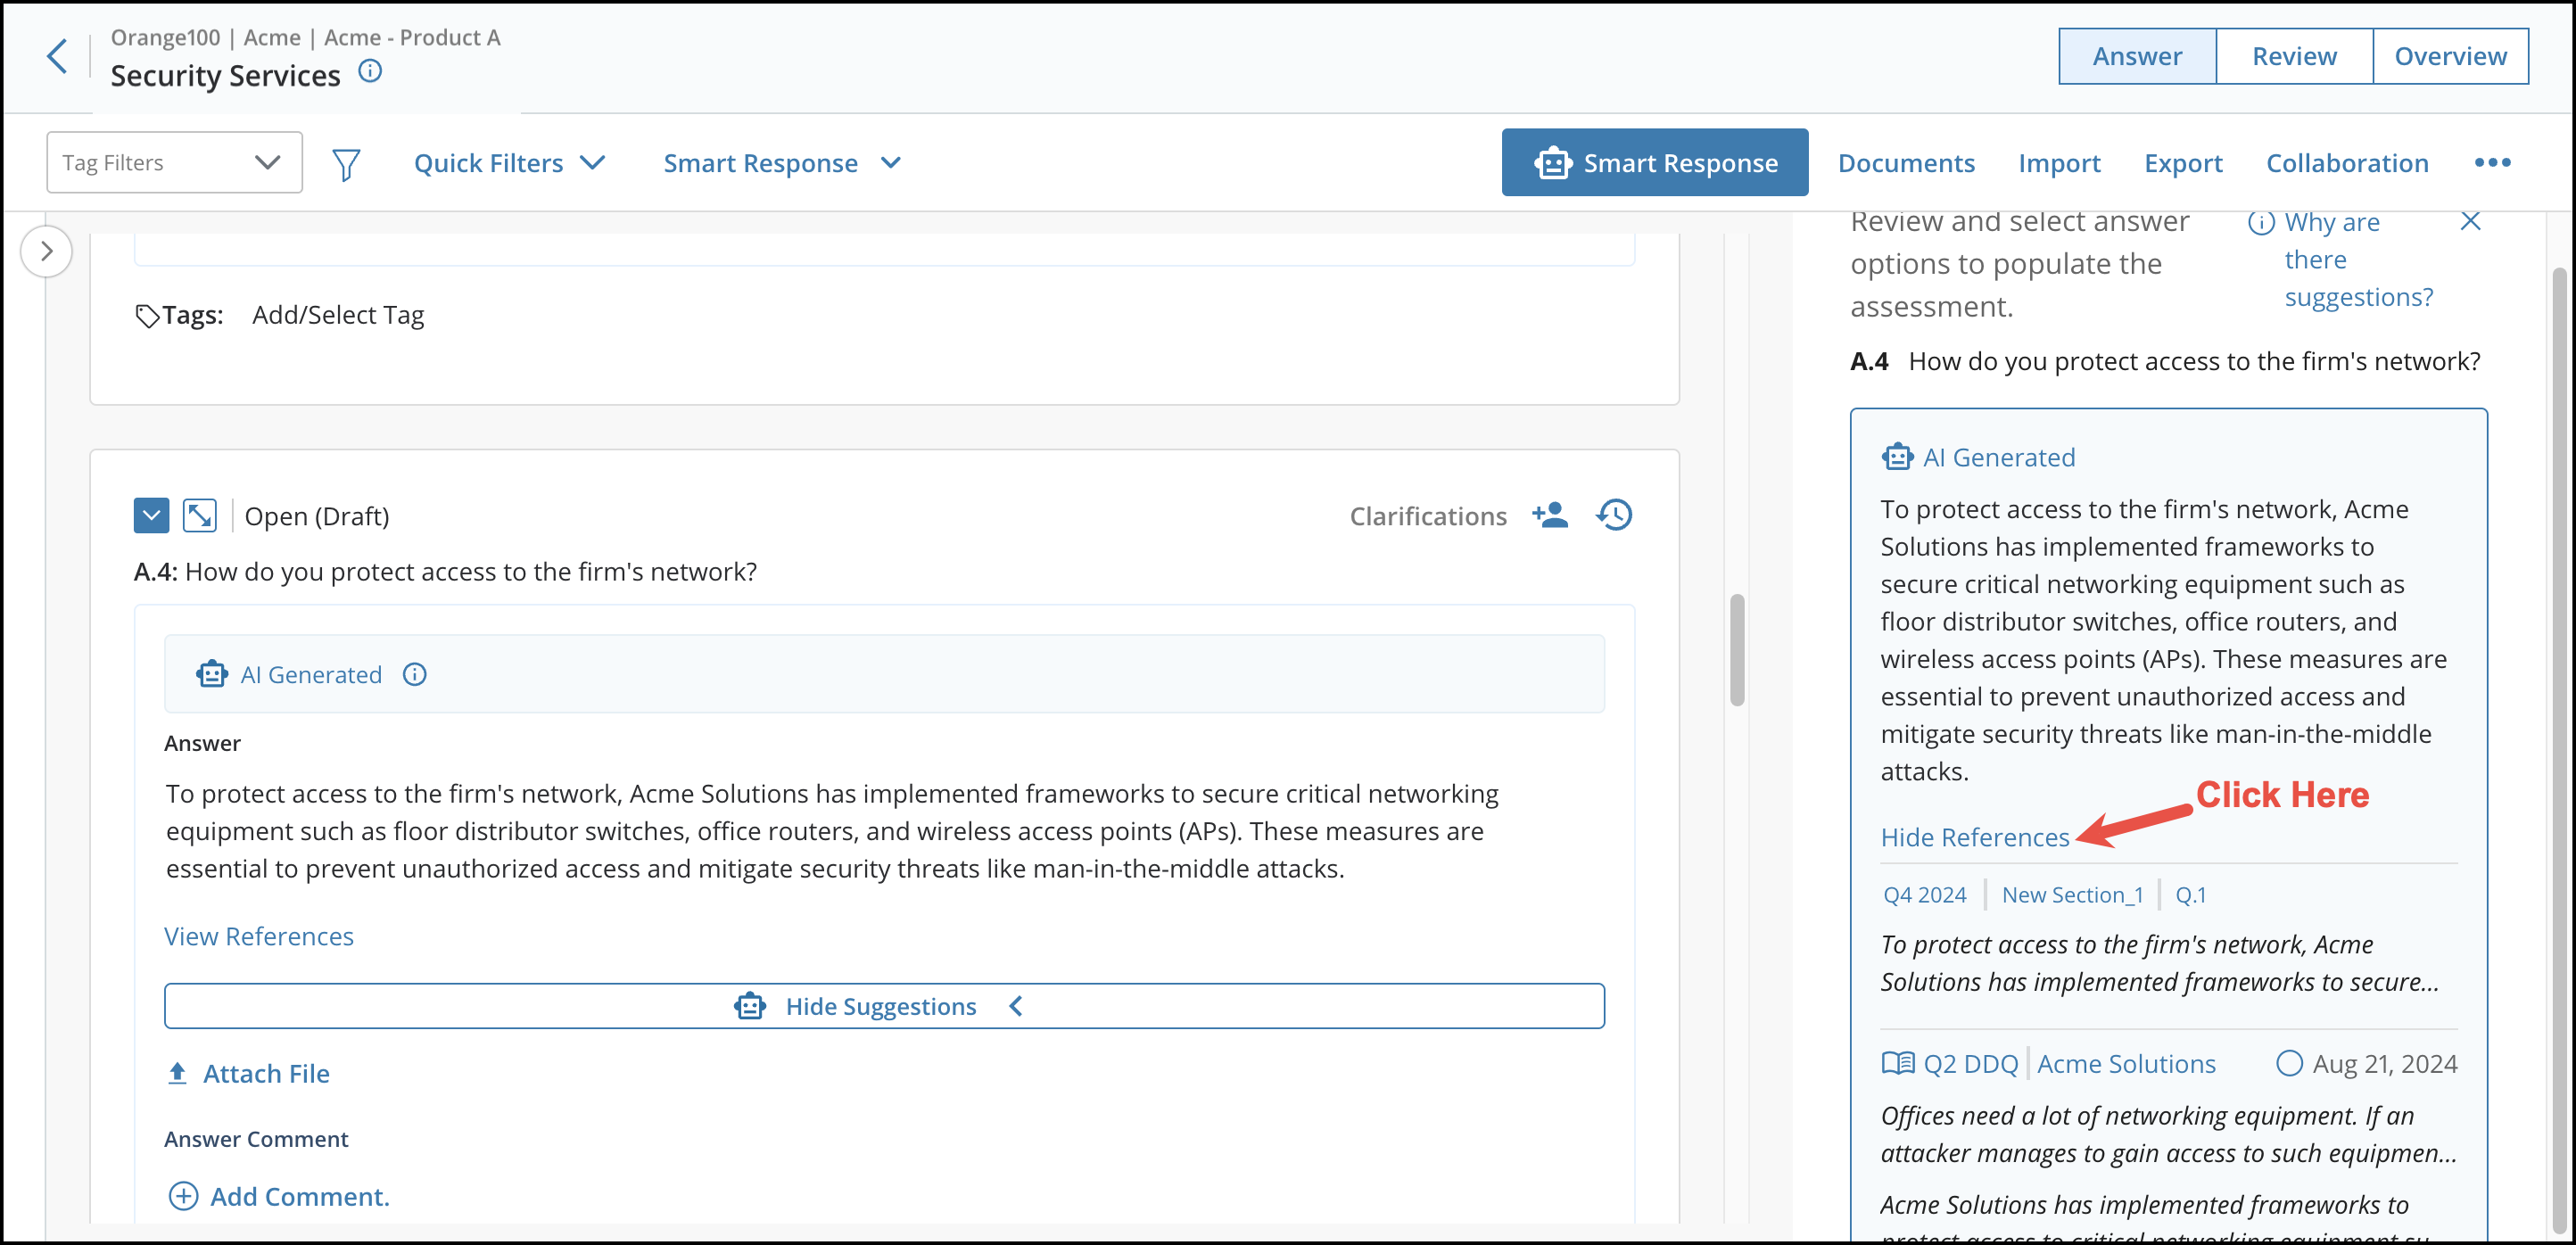Open the Q.1 reference link
The width and height of the screenshot is (2576, 1245).
tap(2191, 895)
